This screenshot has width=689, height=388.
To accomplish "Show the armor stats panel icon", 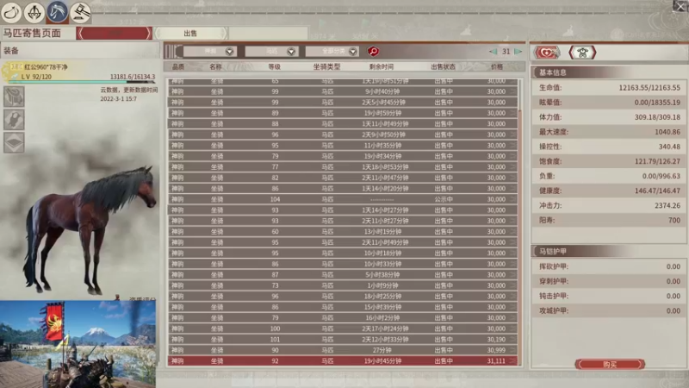I will (x=582, y=53).
